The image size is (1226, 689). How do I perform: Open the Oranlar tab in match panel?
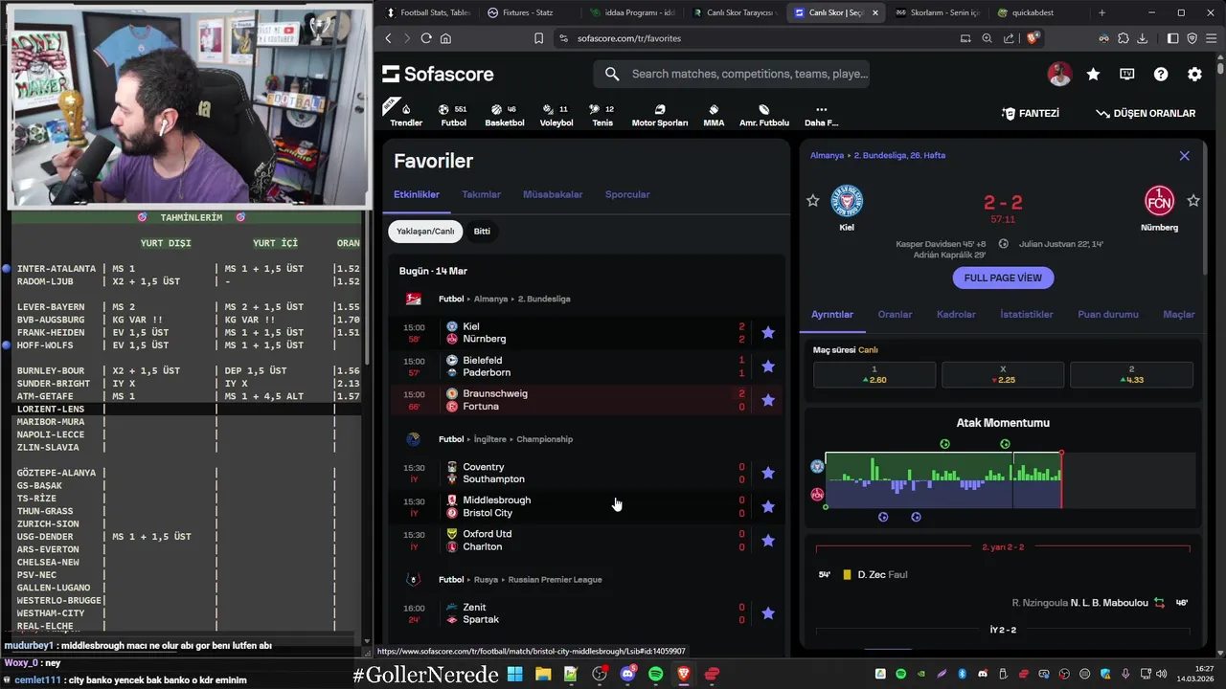pos(895,314)
